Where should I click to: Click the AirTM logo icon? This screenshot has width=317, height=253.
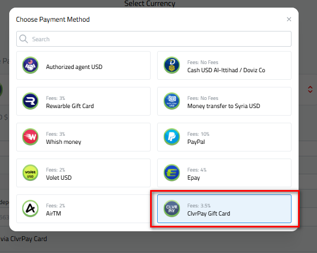coord(30,208)
